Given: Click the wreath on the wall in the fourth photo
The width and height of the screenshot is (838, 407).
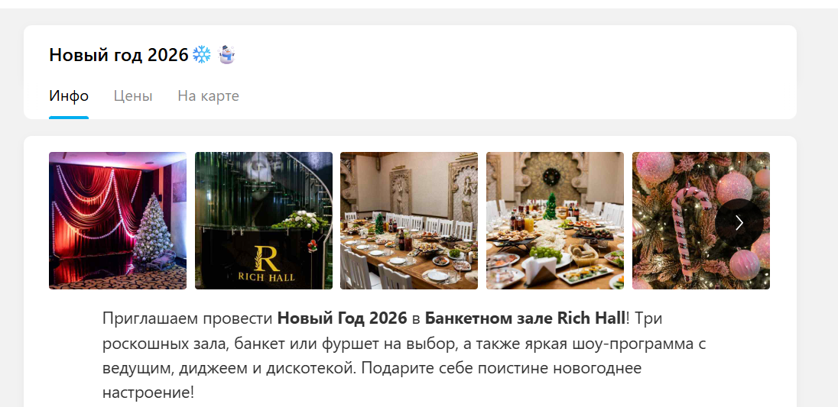Looking at the screenshot, I should pyautogui.click(x=550, y=176).
